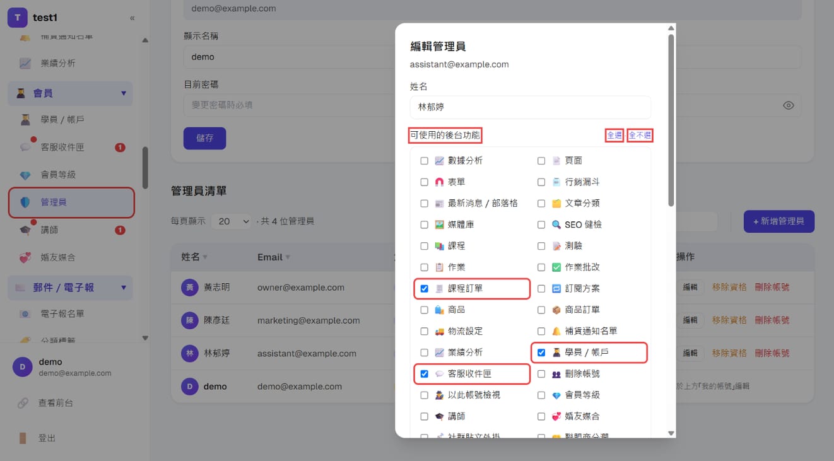Screen dimensions: 834x461
Task: Collapse the 會員 sidebar section arrow
Action: coord(124,93)
